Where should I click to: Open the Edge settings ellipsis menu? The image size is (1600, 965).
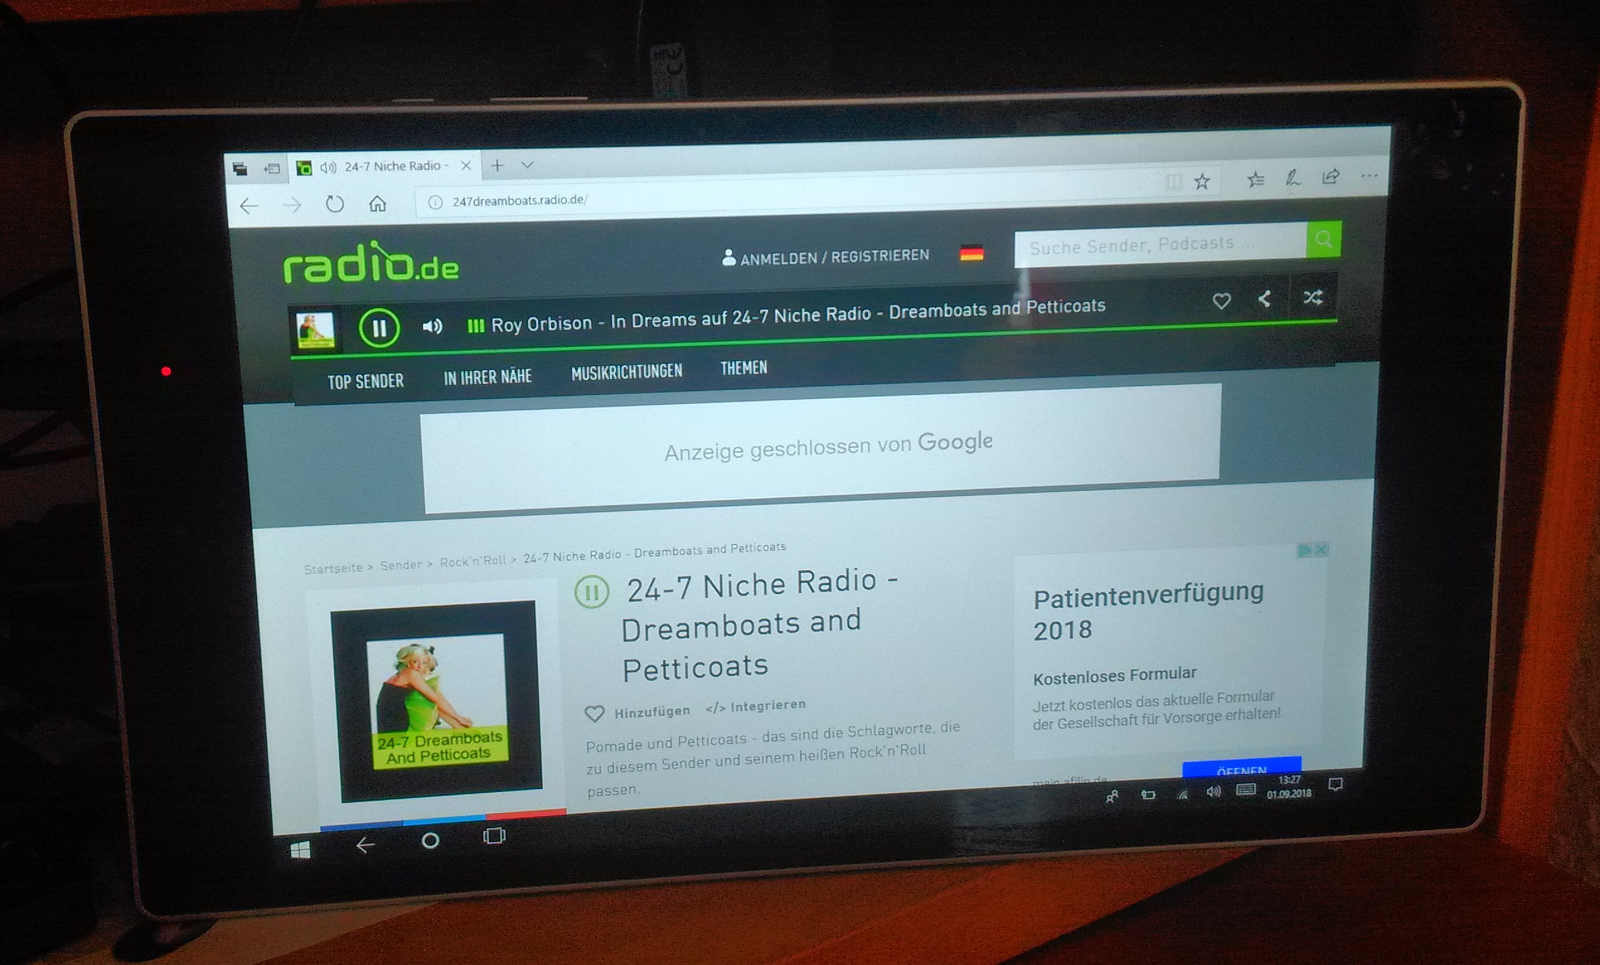pos(1369,176)
